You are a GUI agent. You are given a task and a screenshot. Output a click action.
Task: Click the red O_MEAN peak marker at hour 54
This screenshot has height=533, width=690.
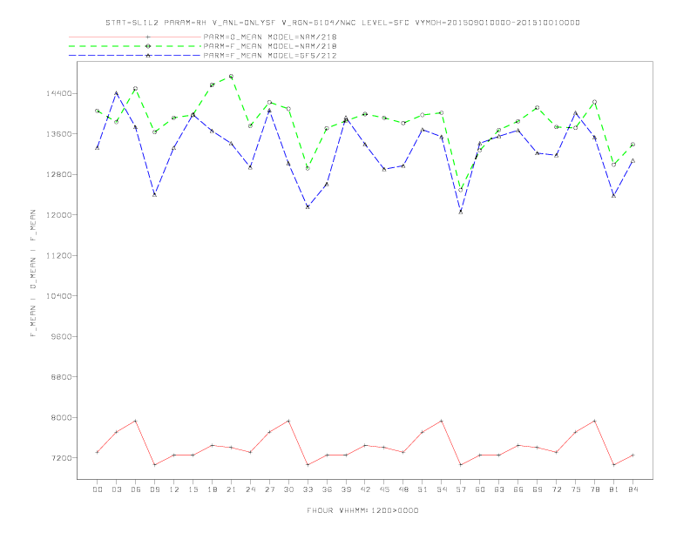[442, 421]
